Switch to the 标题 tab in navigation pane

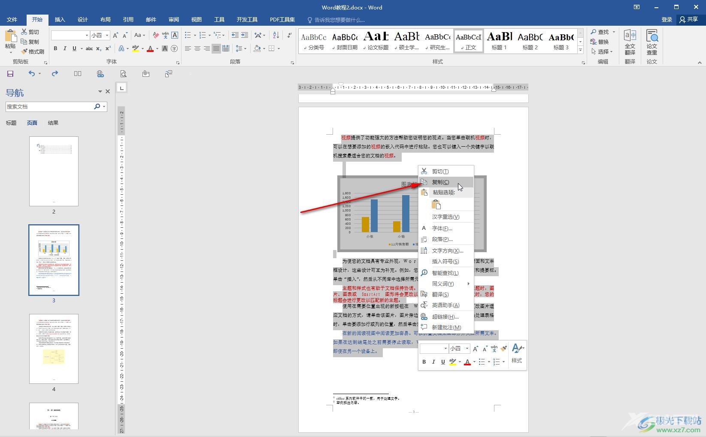click(x=11, y=123)
